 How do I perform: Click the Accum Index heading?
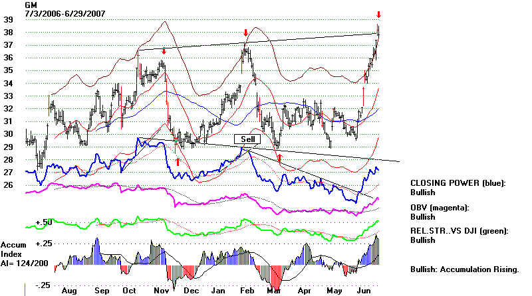13,250
